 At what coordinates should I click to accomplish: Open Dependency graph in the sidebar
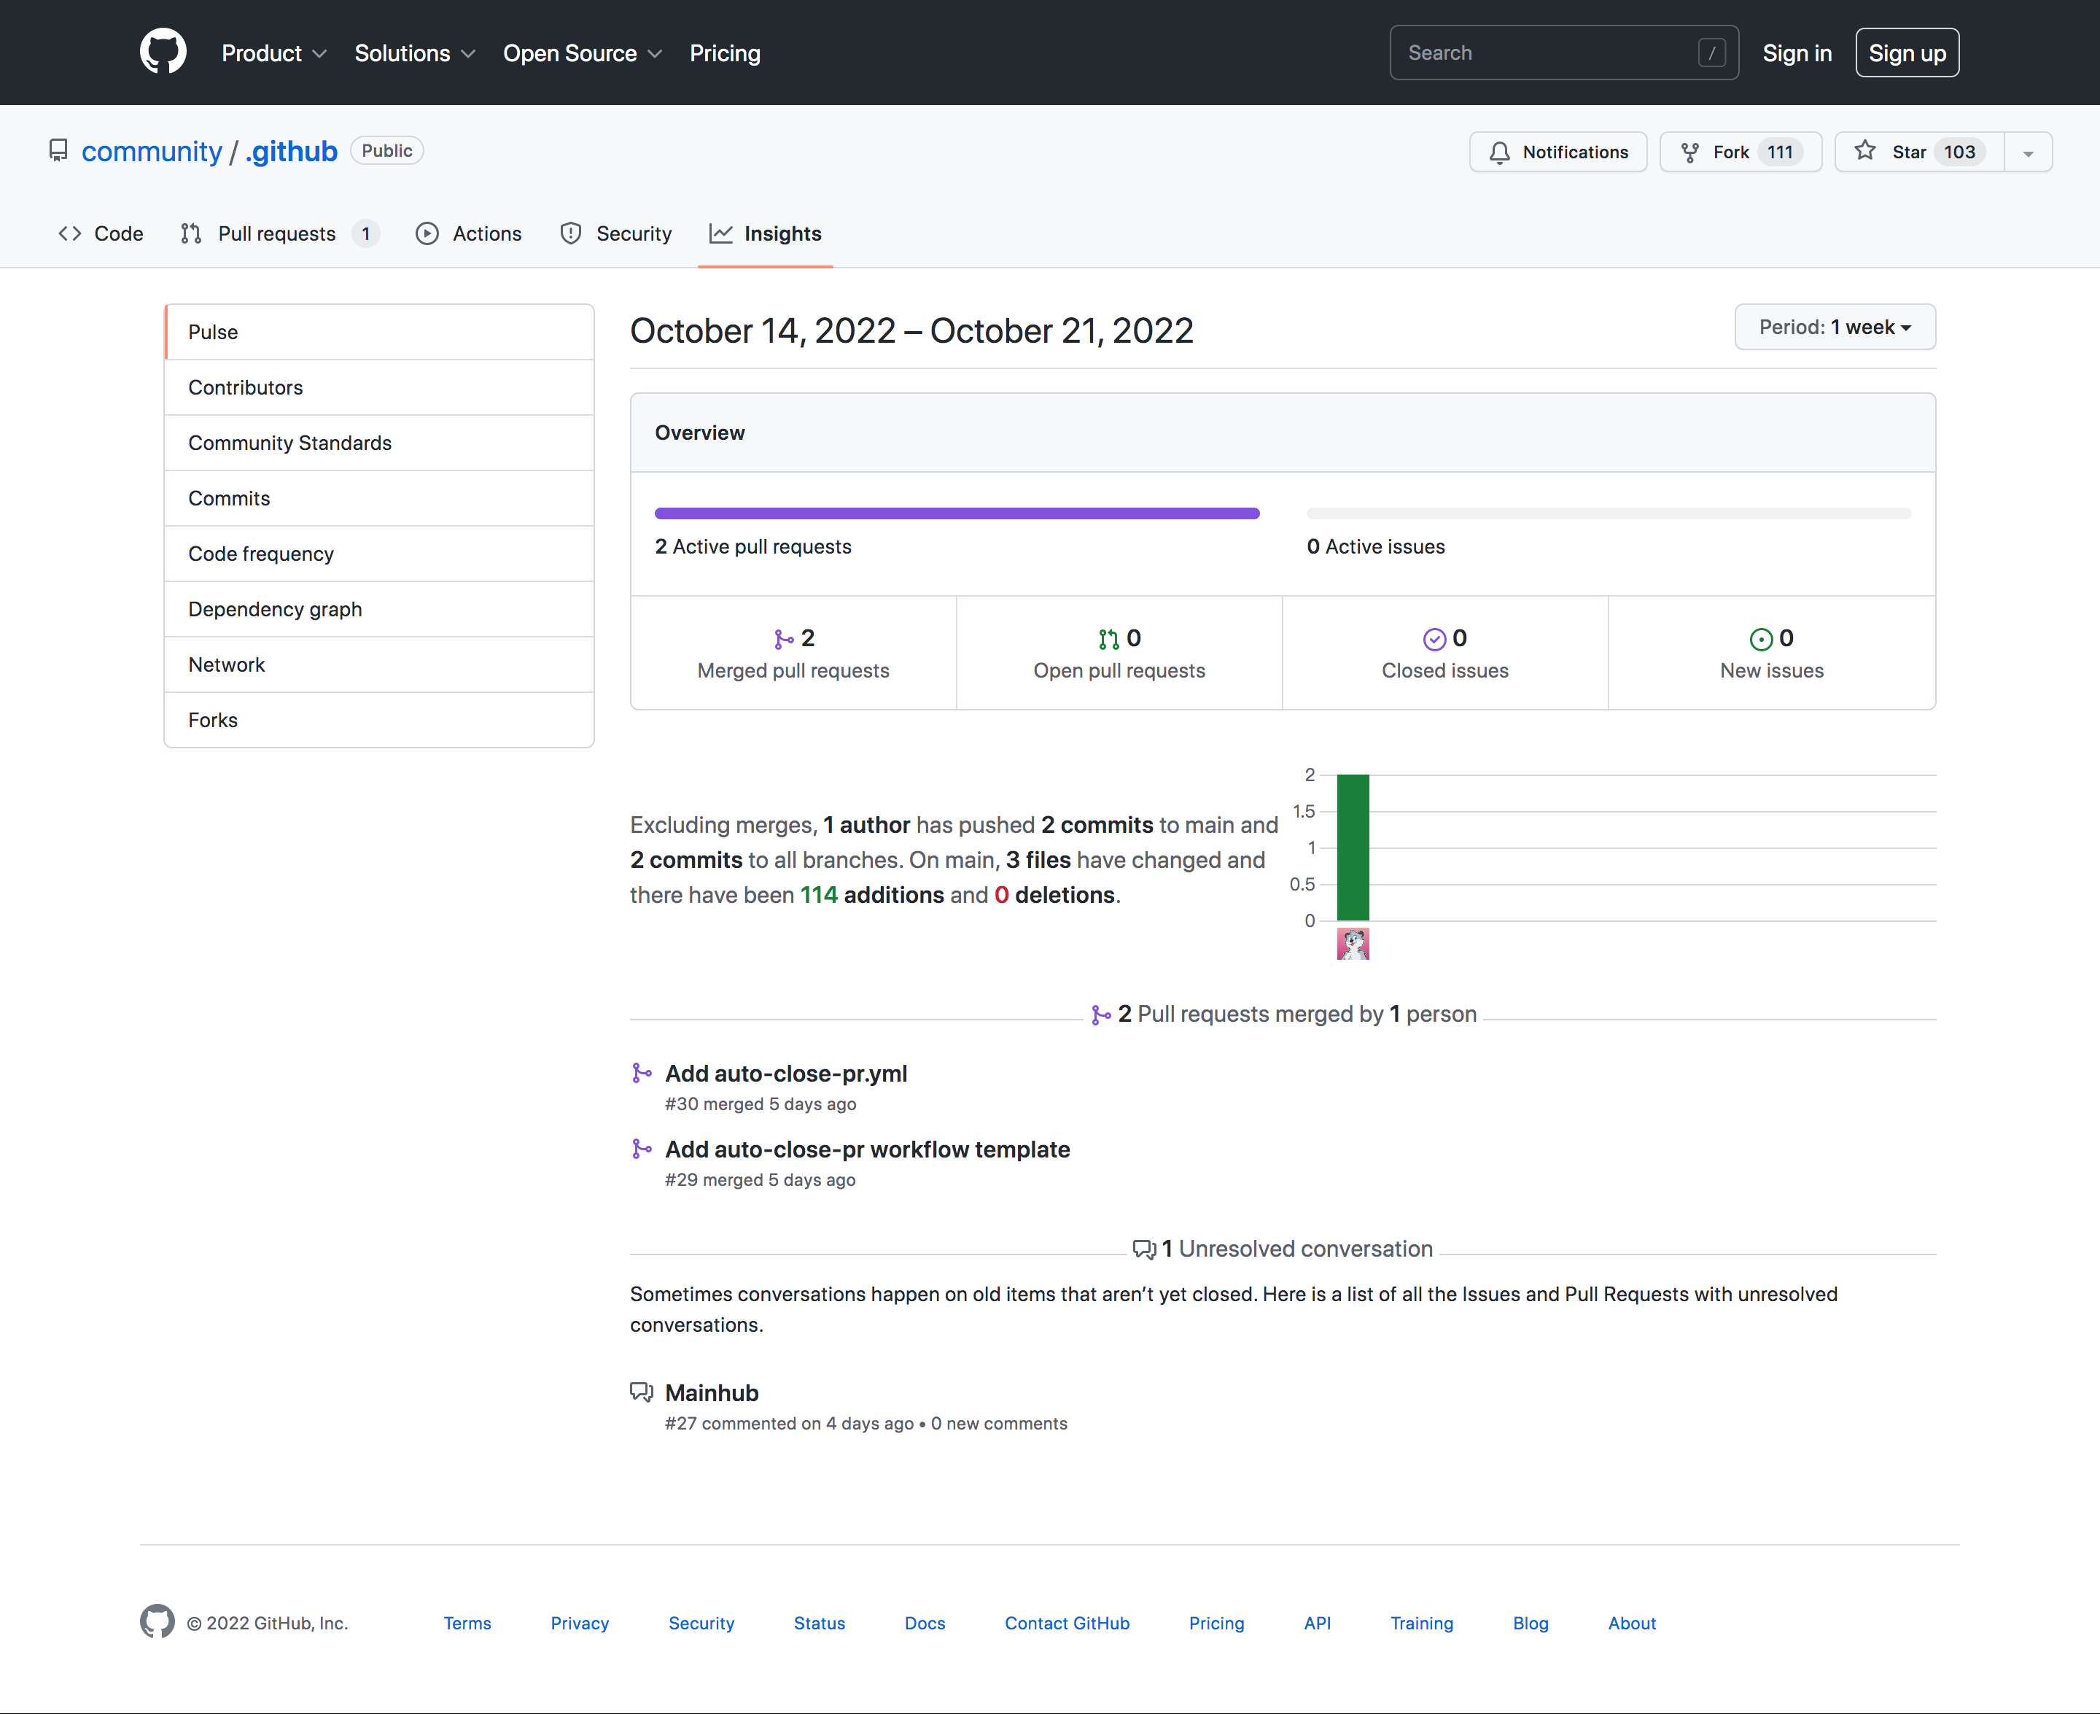[x=379, y=609]
